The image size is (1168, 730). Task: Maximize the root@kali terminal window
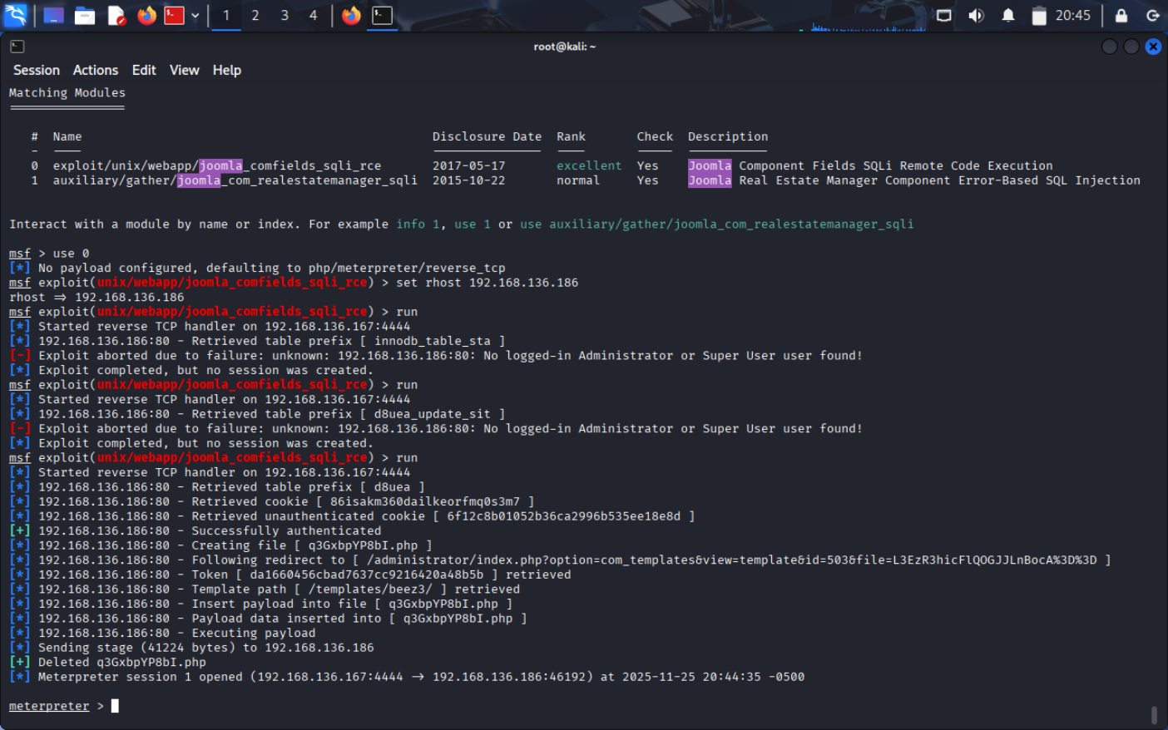pyautogui.click(x=1131, y=47)
